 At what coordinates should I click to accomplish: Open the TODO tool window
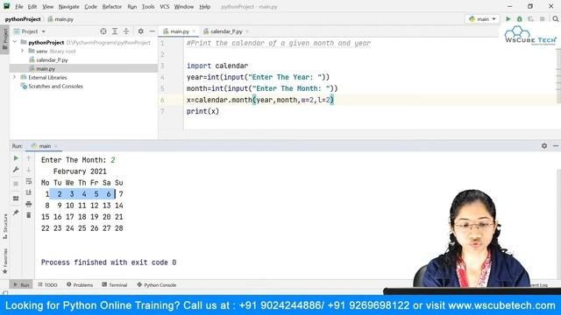(47, 284)
